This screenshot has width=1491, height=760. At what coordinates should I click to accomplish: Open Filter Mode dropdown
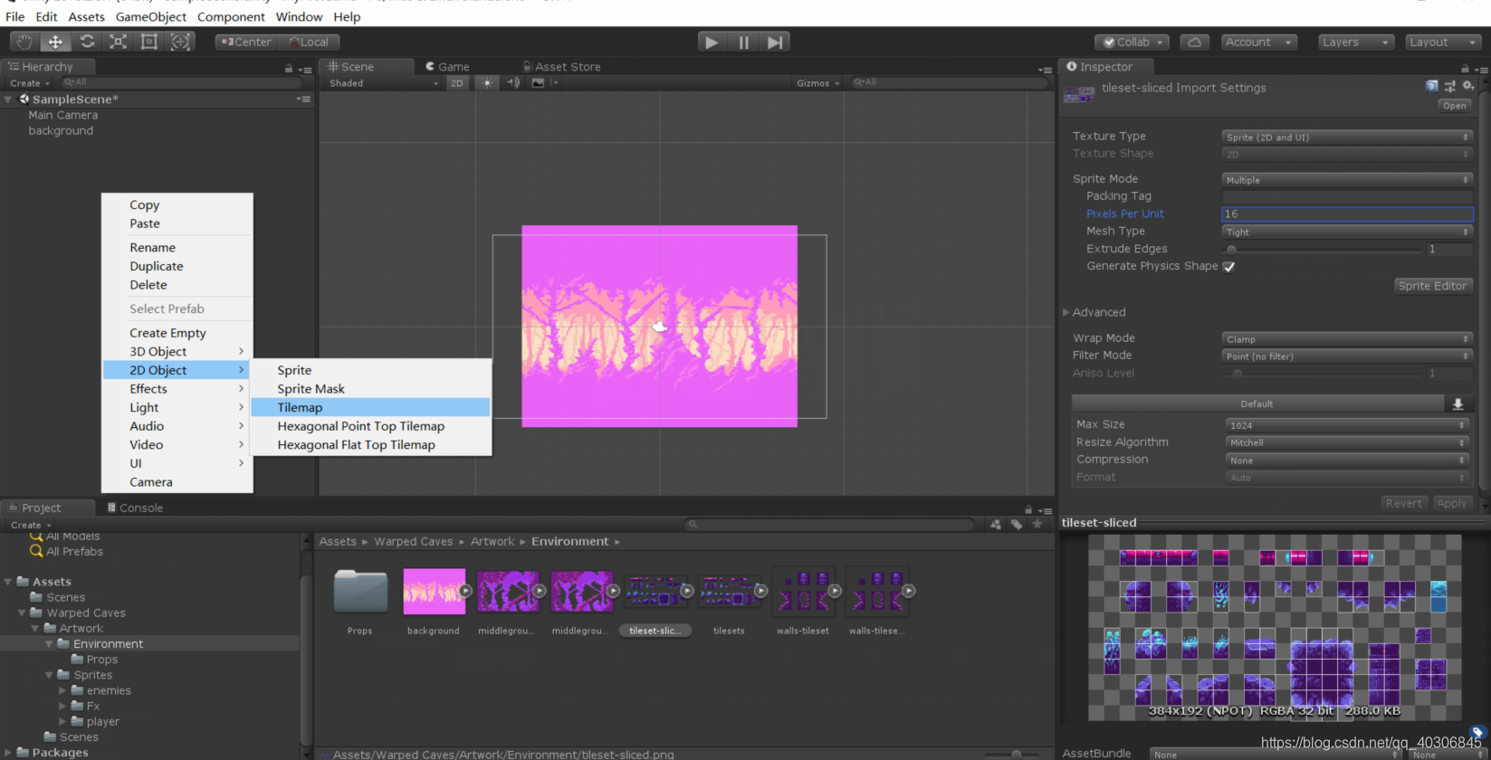pyautogui.click(x=1347, y=356)
